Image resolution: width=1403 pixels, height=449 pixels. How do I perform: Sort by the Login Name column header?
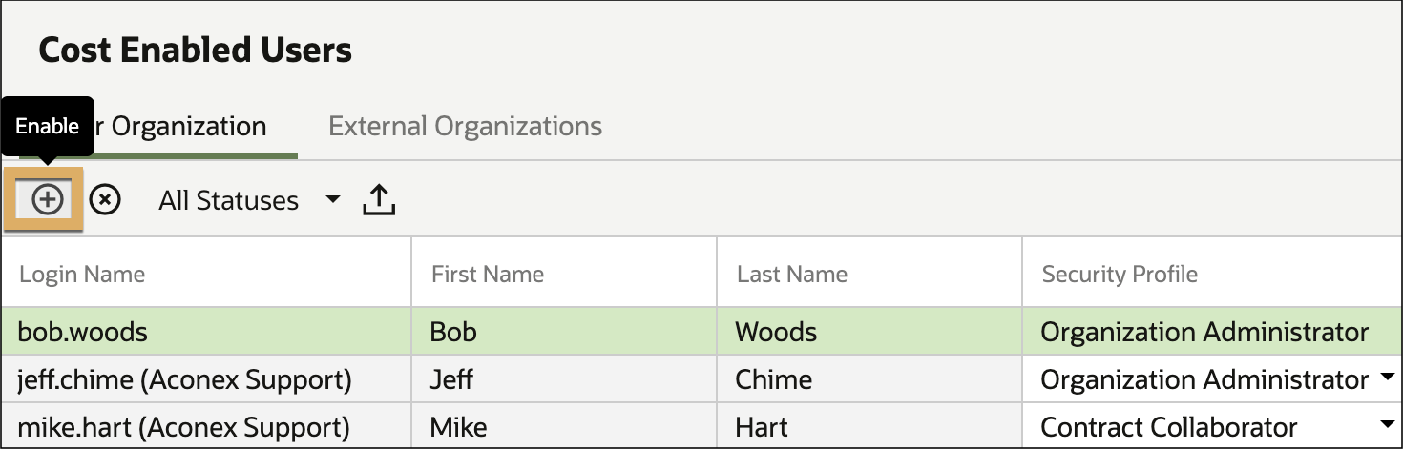point(82,275)
